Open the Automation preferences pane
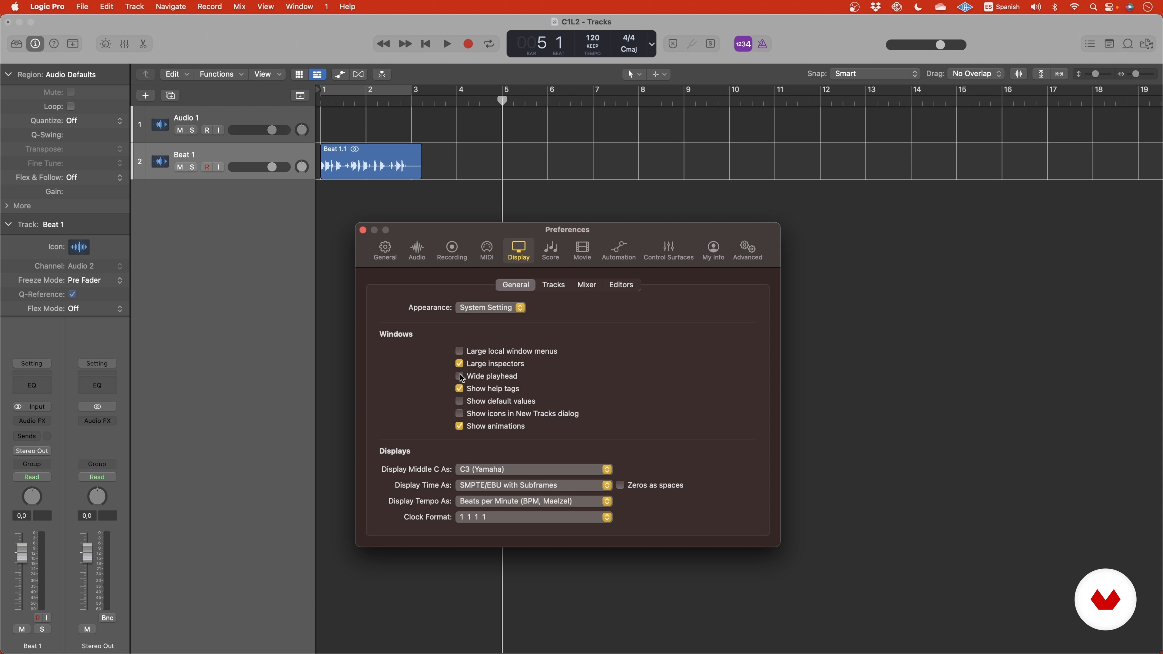Image resolution: width=1163 pixels, height=654 pixels. point(618,250)
